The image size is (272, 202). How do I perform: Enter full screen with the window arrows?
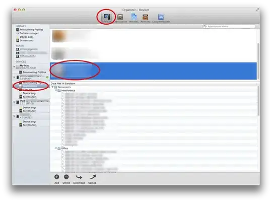tap(257, 10)
